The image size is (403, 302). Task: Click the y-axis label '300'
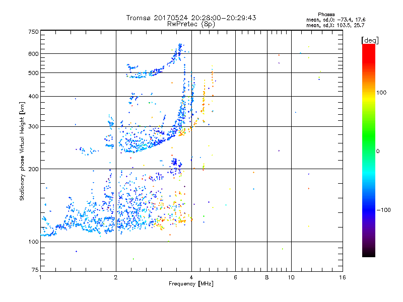[33, 127]
